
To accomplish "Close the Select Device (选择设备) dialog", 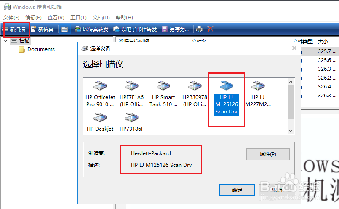I will coord(294,48).
